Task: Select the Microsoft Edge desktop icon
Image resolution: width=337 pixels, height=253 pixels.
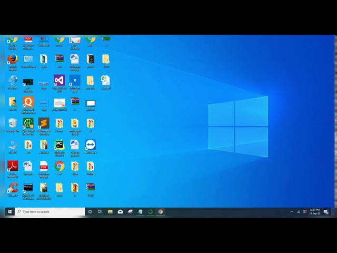Action: 75,81
